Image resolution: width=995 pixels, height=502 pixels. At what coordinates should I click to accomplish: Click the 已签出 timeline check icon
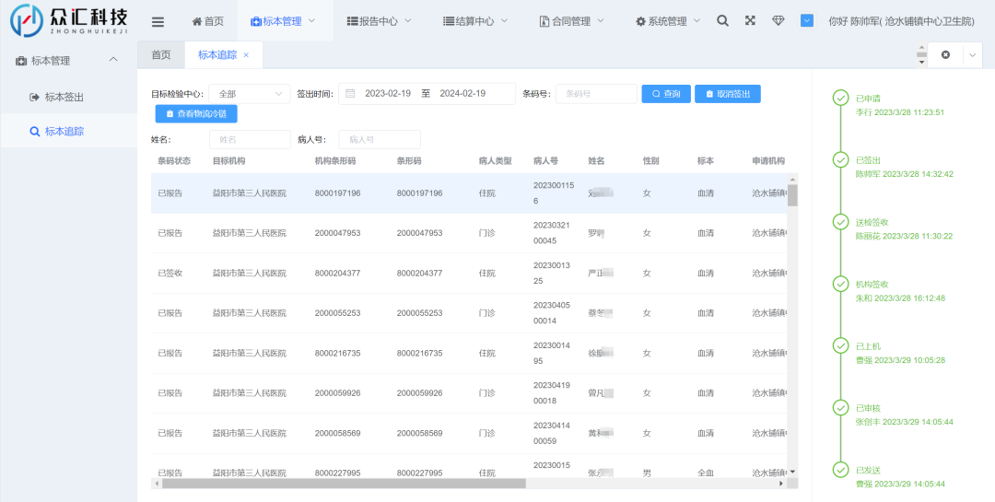click(x=840, y=160)
